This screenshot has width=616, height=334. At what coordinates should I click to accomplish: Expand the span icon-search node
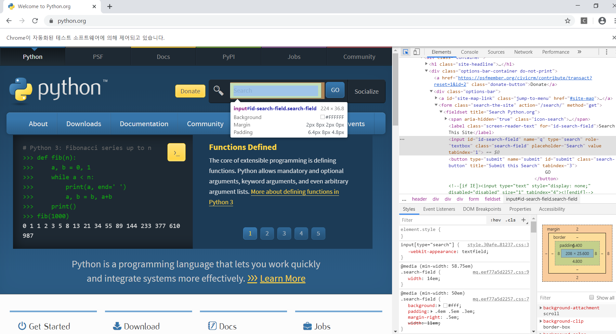446,119
